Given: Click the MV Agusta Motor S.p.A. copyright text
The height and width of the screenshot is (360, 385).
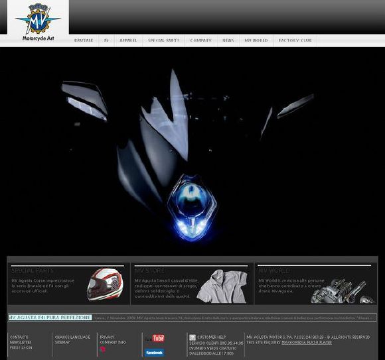Looking at the screenshot, I should click(x=308, y=337).
